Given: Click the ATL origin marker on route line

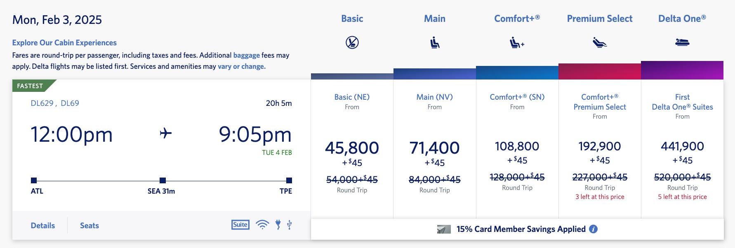Looking at the screenshot, I should 34,180.
